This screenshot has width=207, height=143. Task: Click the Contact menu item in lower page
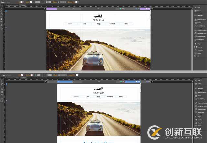pyautogui.click(x=110, y=97)
